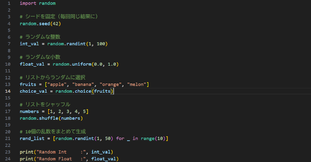Click the string "Random Int :"
This screenshot has height=162, width=311.
[x=61, y=152]
